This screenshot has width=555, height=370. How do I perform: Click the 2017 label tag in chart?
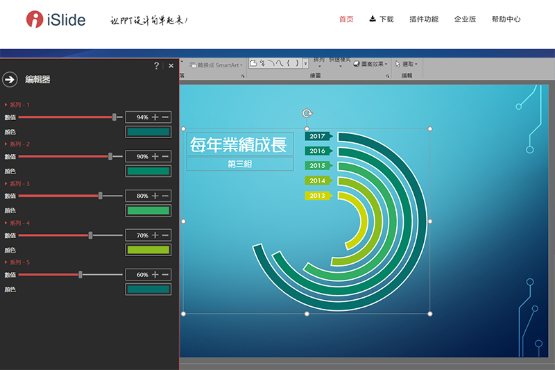coord(318,136)
